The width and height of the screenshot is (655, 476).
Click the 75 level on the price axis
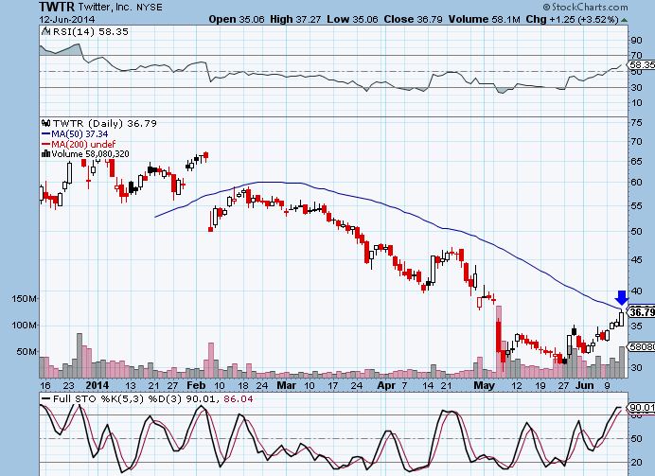[637, 122]
